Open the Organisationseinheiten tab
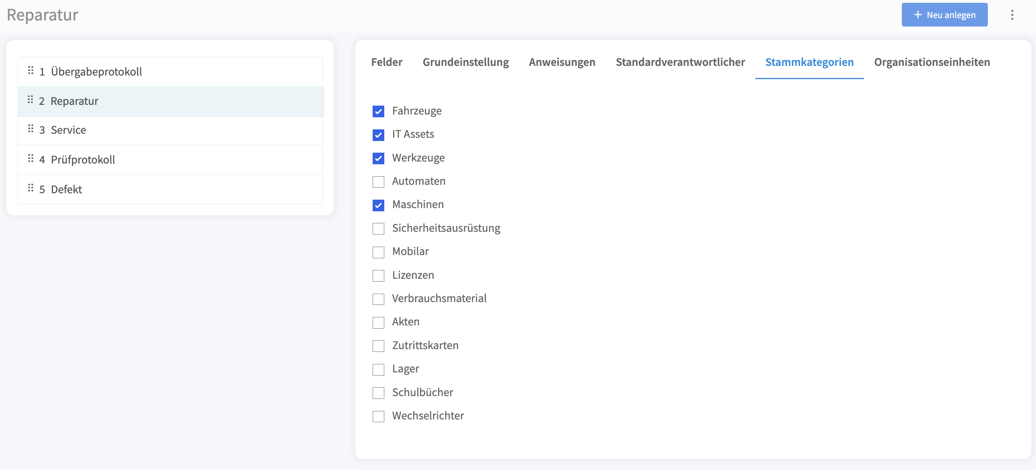 pyautogui.click(x=932, y=62)
